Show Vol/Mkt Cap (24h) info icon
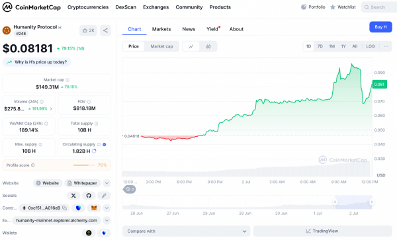The height and width of the screenshot is (240, 397). [46, 124]
